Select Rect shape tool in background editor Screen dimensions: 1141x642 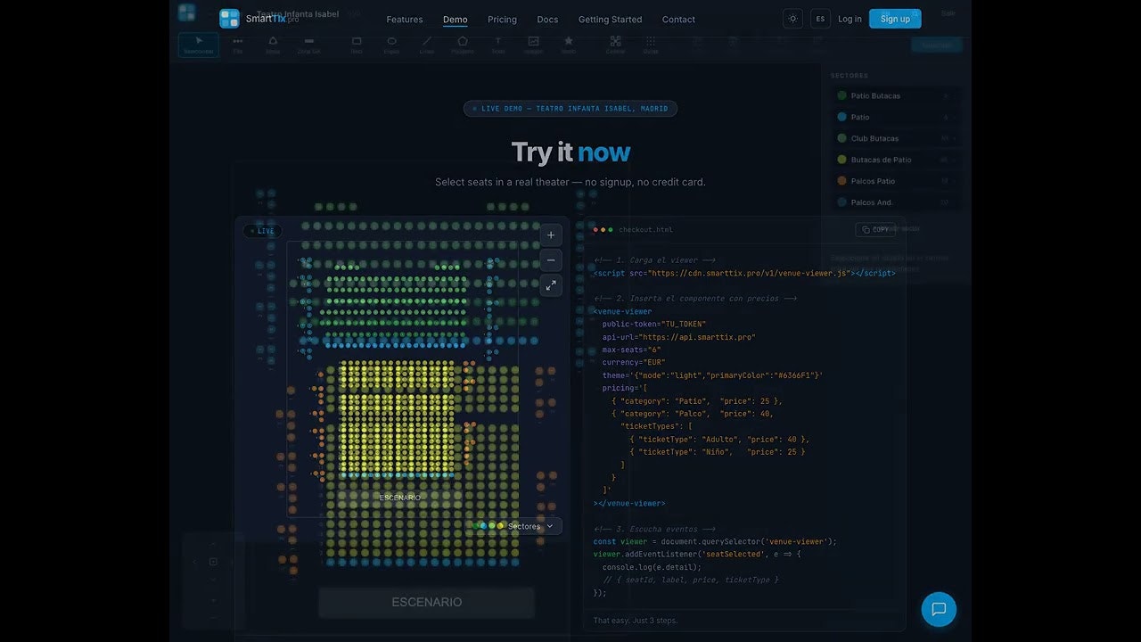[357, 45]
